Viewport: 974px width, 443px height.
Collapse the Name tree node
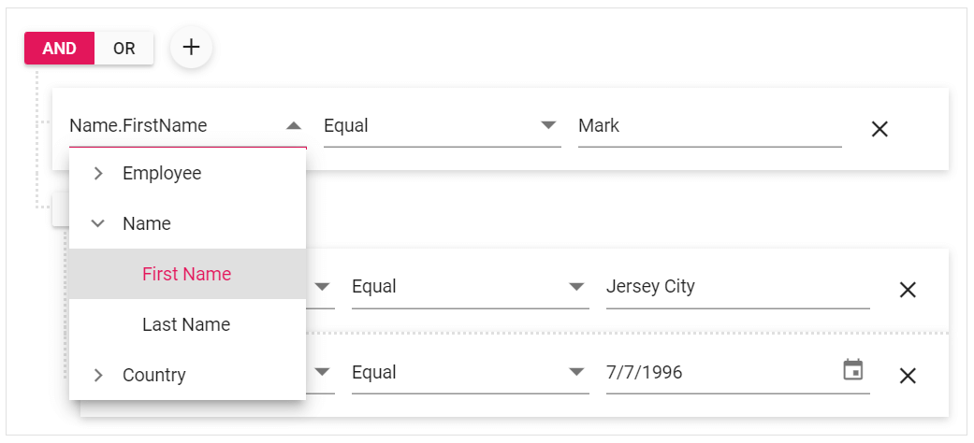pos(98,224)
